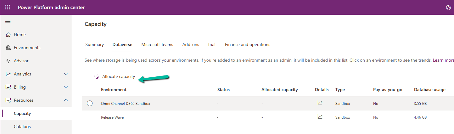Click Sandbox type in Release Wave row
Image resolution: width=454 pixels, height=134 pixels.
[x=343, y=117]
